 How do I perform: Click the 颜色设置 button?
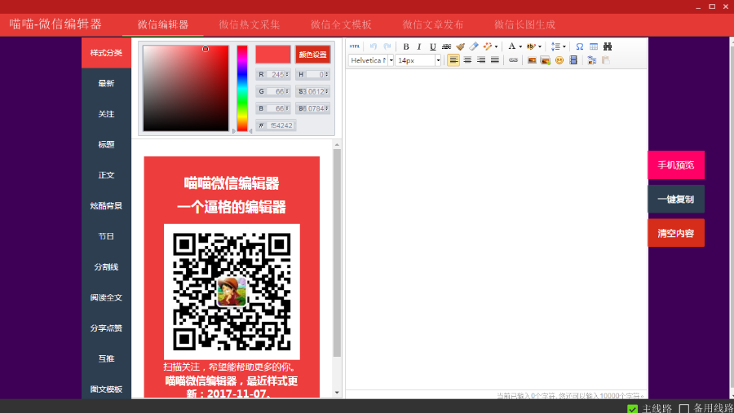[312, 55]
